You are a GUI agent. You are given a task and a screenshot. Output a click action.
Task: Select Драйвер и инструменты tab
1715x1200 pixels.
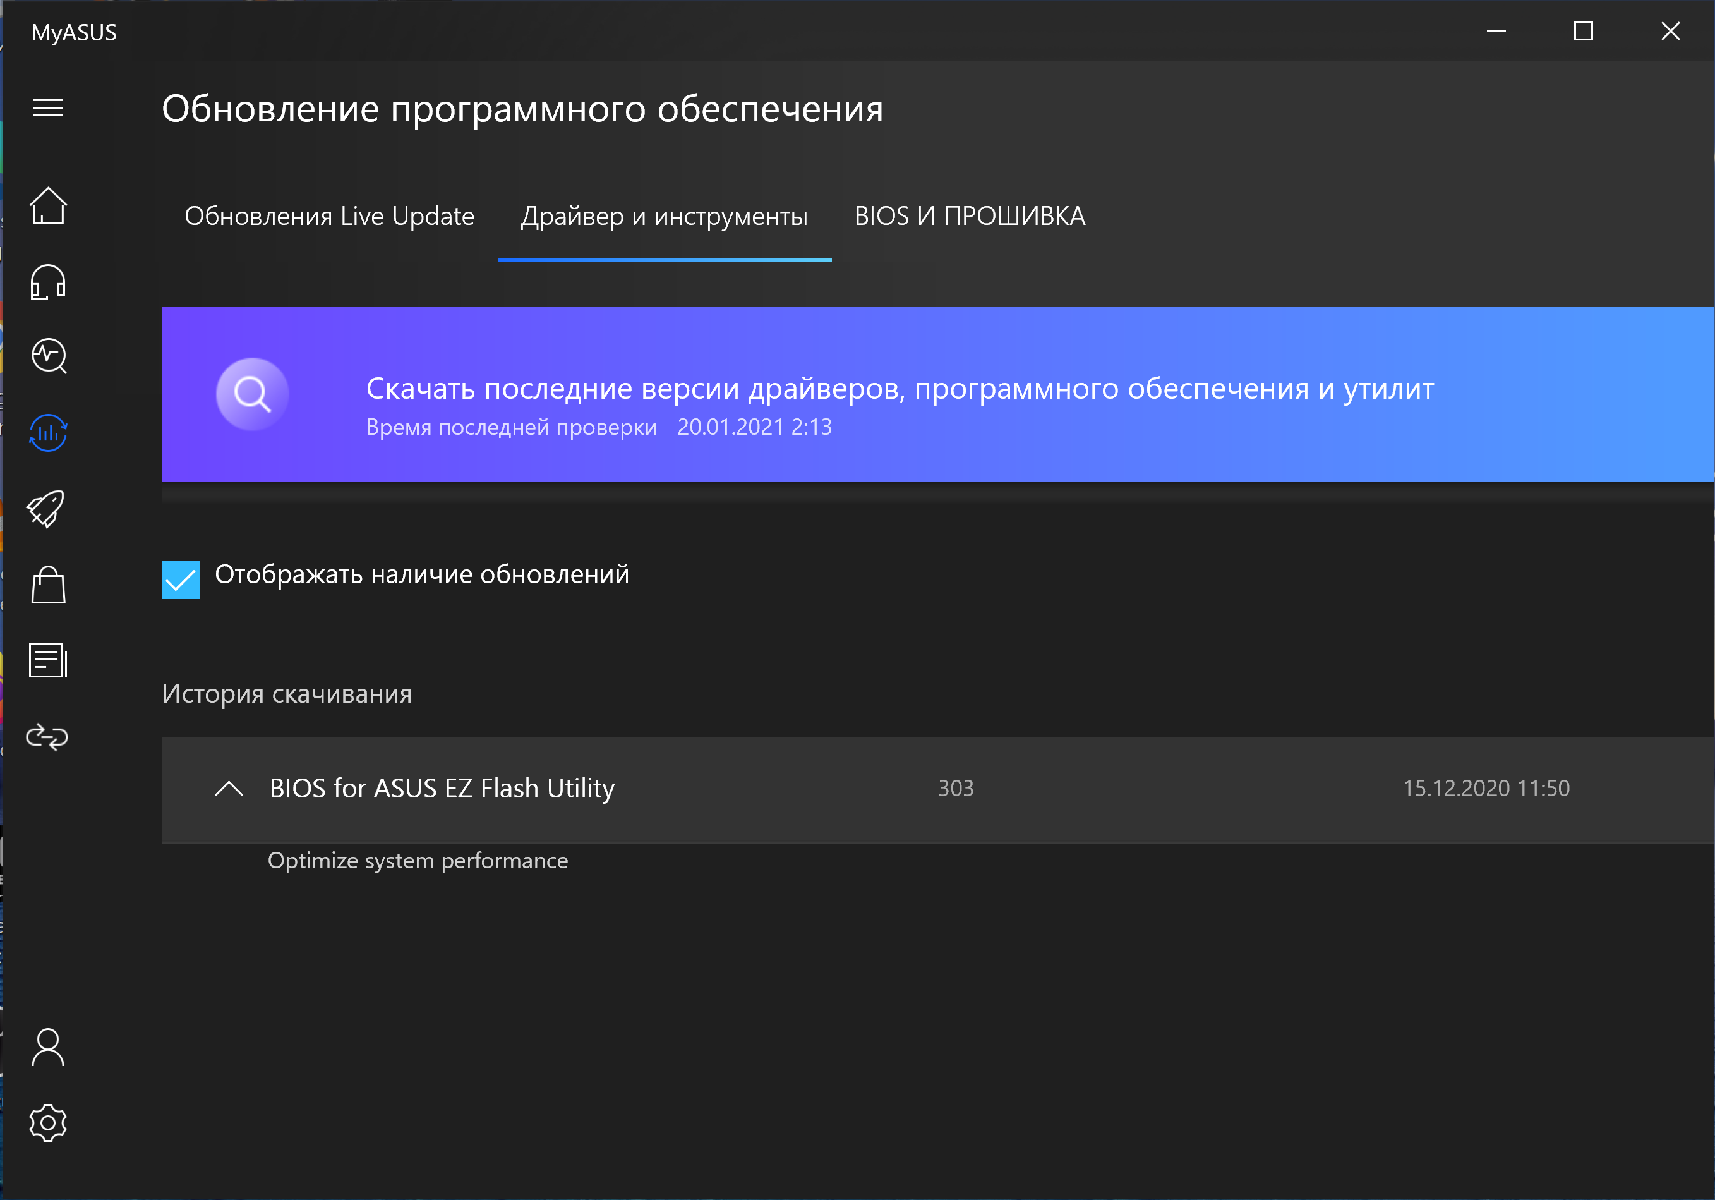tap(664, 216)
